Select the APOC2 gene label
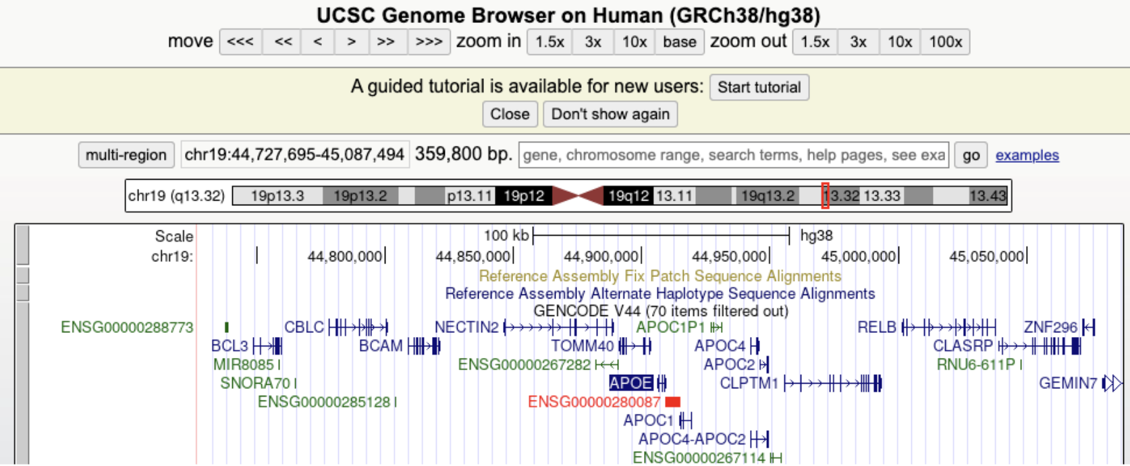1130x466 pixels. [729, 365]
